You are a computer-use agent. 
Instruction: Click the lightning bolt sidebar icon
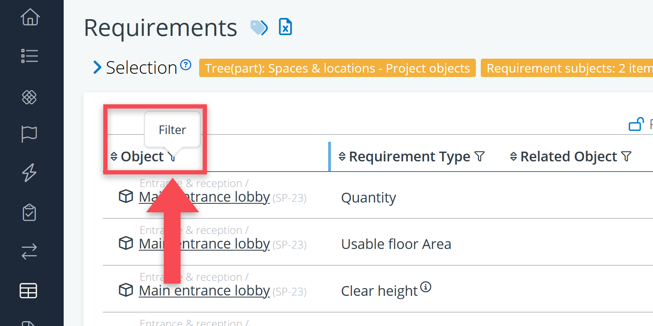[29, 172]
